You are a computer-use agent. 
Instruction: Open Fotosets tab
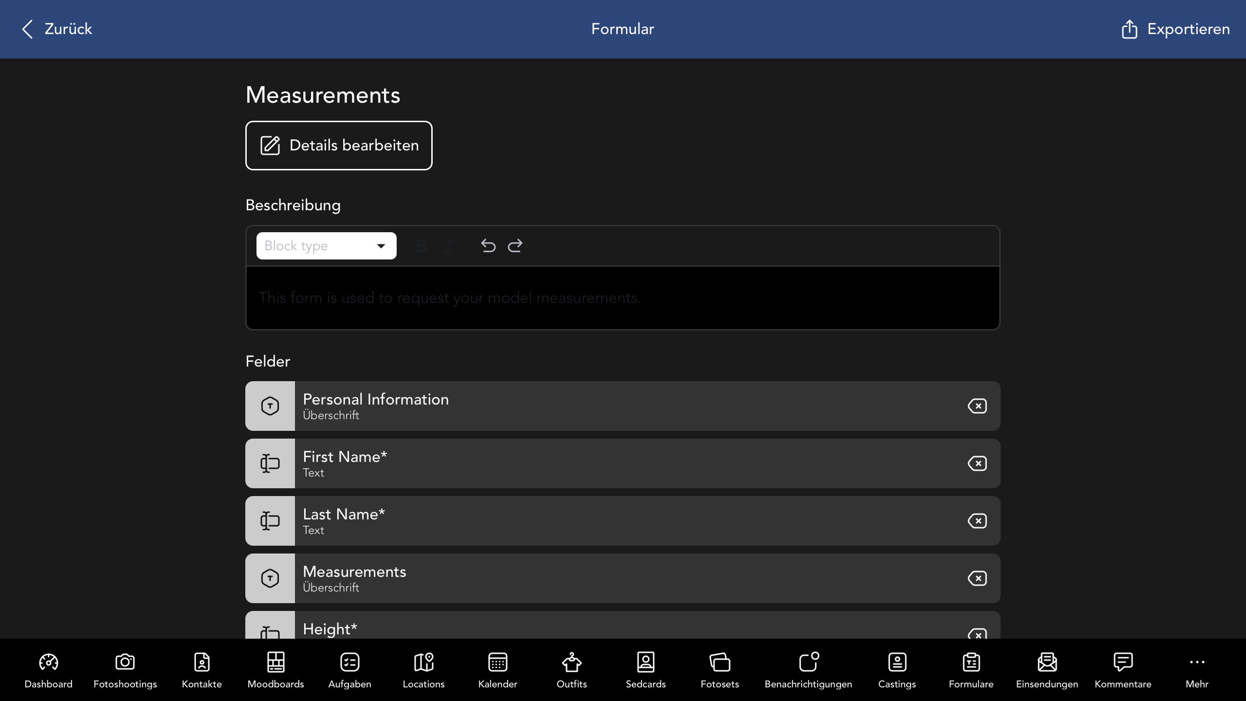pos(720,670)
